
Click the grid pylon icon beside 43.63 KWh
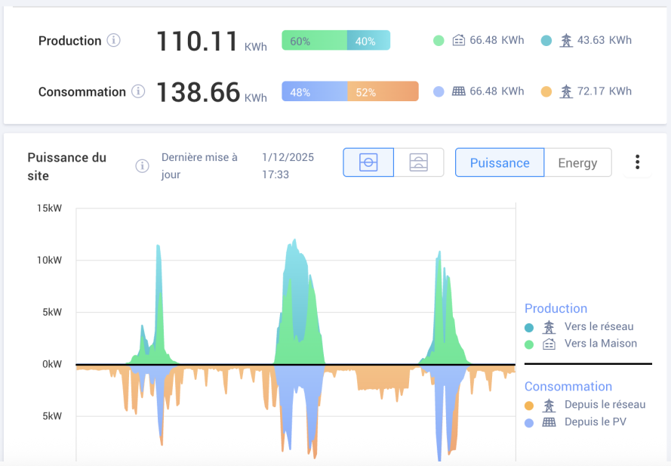[x=566, y=41]
